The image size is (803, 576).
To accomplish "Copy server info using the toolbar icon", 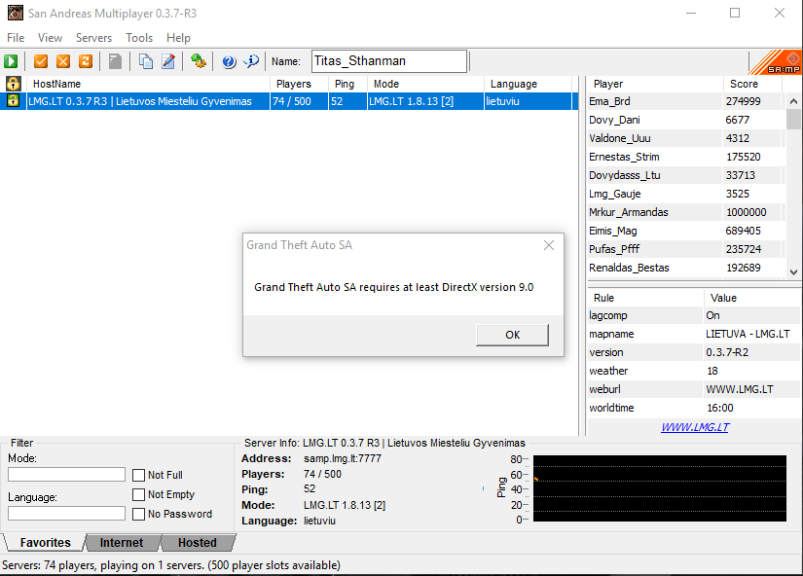I will point(146,61).
